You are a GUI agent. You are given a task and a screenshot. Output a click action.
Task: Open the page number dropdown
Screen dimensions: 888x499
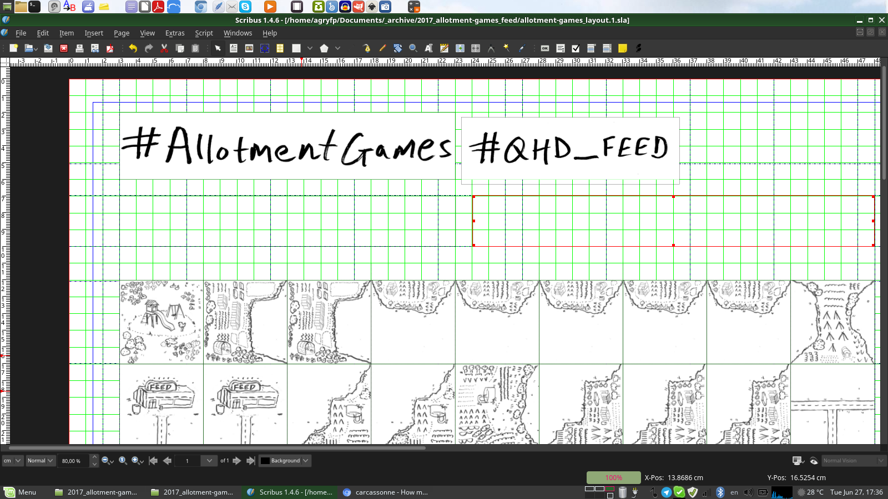click(209, 461)
